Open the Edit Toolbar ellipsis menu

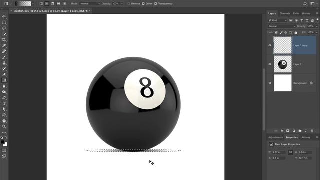pos(4,132)
